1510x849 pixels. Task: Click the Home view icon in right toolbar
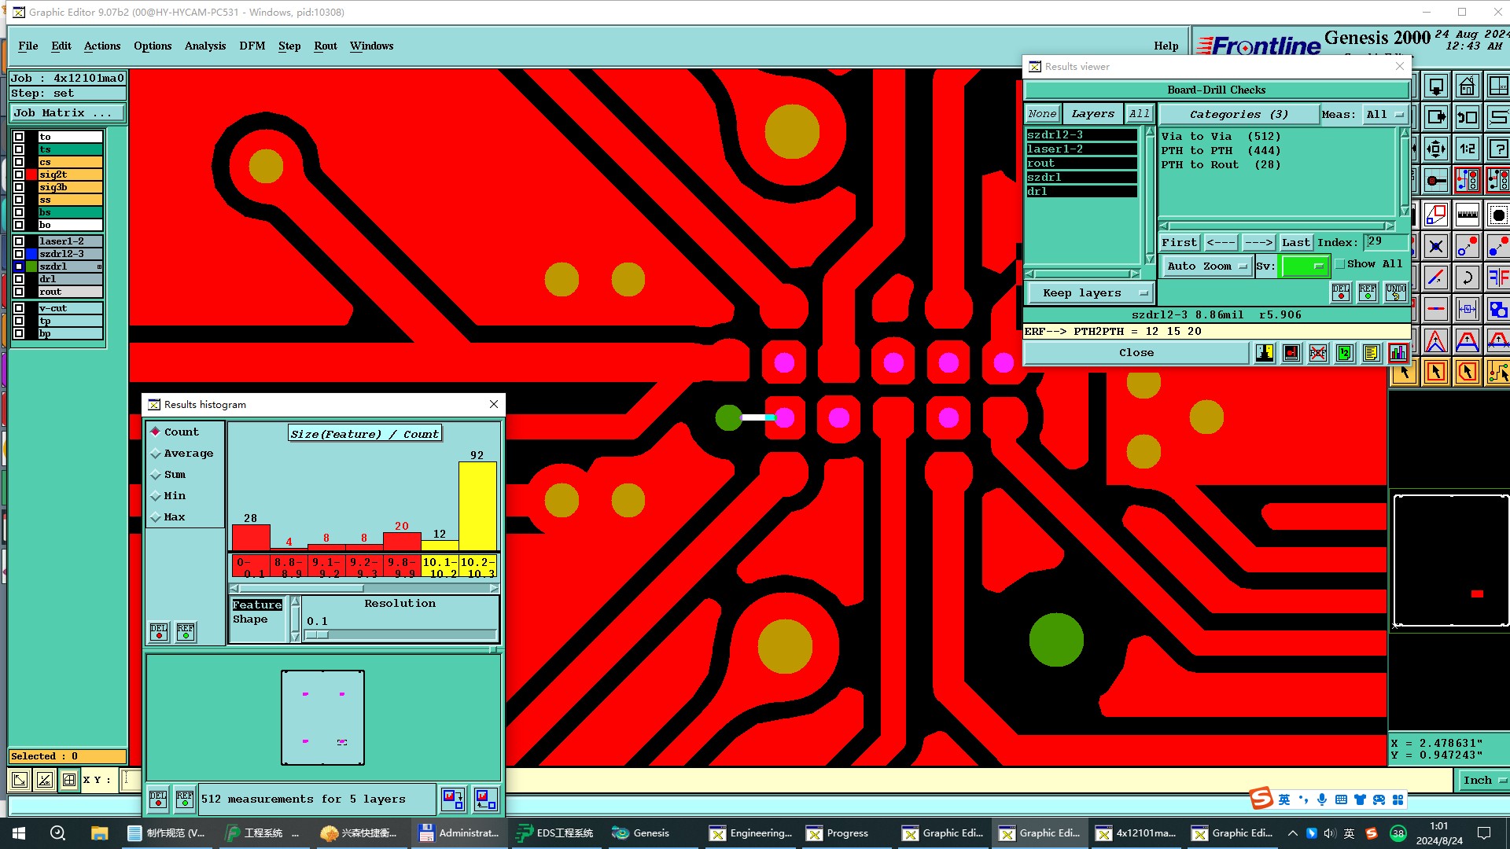pos(1467,86)
